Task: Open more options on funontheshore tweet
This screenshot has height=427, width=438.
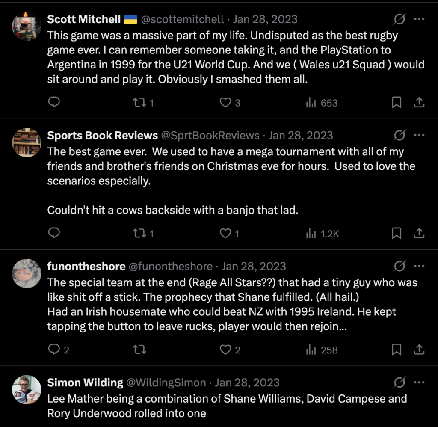Action: [420, 266]
